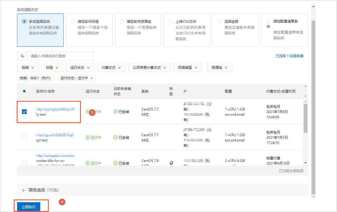Click the 实例ID/名称 column header
Viewport: 337px width, 212px height.
point(45,91)
